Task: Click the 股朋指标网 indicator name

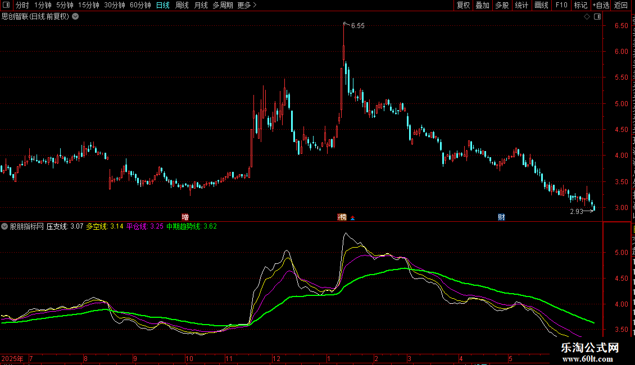Action: coord(27,227)
